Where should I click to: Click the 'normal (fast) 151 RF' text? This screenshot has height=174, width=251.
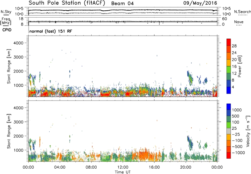[51, 31]
